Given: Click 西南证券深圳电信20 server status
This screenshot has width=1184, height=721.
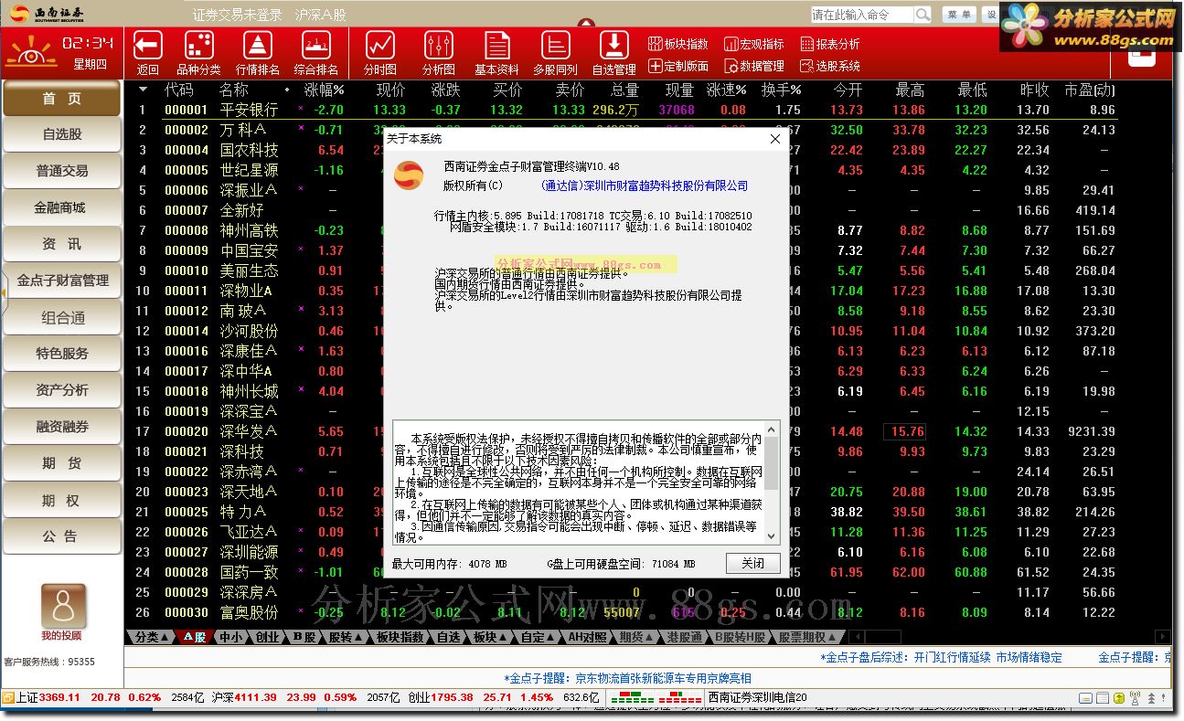Looking at the screenshot, I should coord(757,698).
